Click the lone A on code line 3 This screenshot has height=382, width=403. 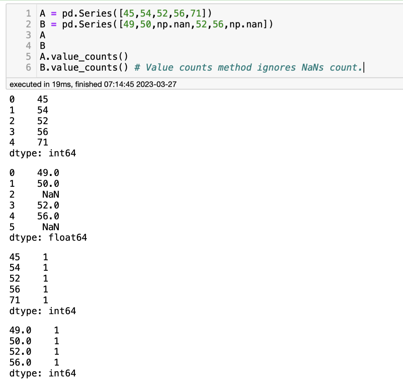42,35
